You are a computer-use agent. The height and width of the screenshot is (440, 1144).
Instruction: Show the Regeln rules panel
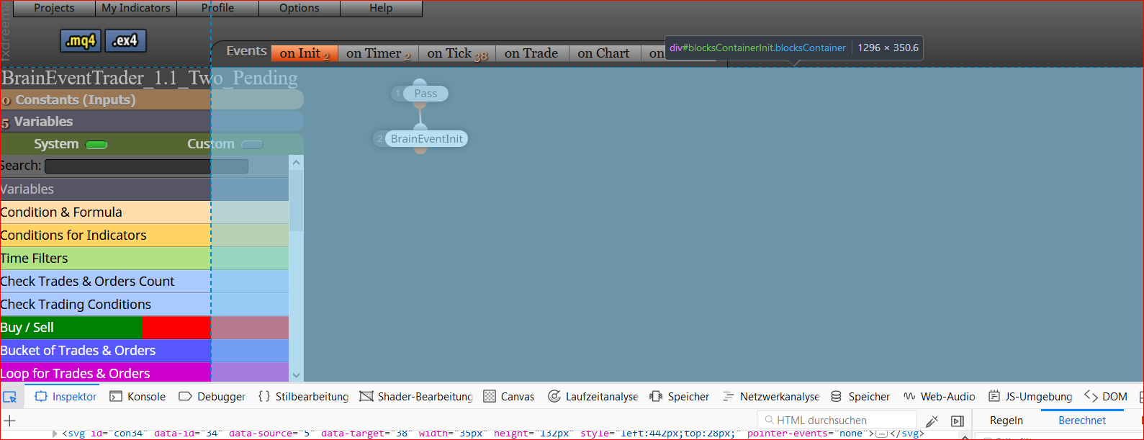(x=1006, y=421)
